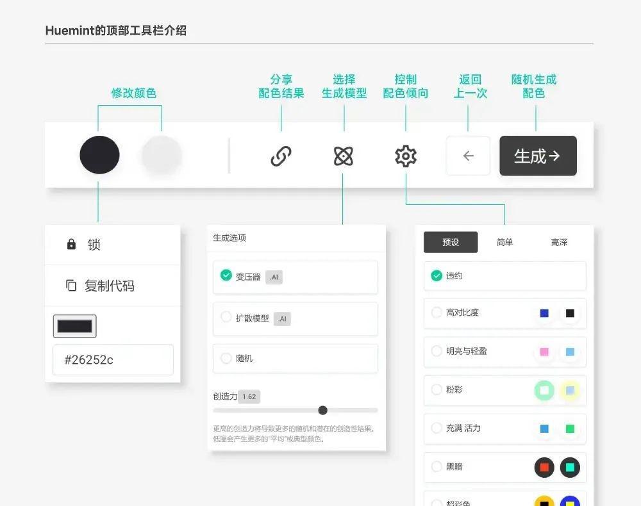Select the 充满活力 preset radio
Viewport: 641px width, 506px height.
(x=437, y=428)
